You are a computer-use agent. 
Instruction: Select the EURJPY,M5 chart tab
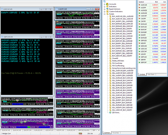(28, 130)
